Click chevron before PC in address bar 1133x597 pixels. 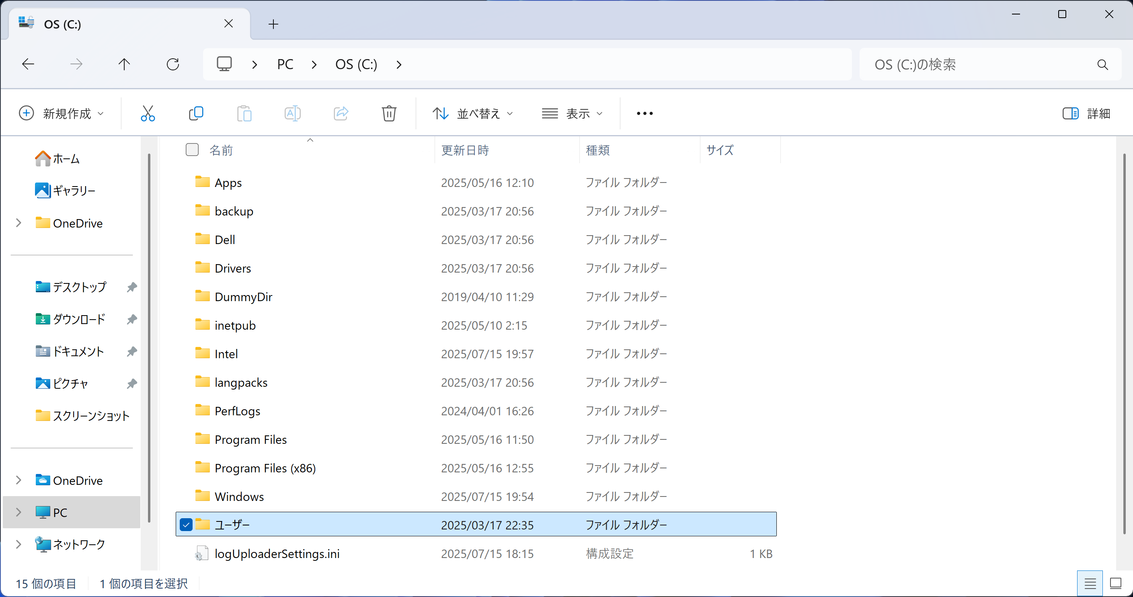[255, 65]
